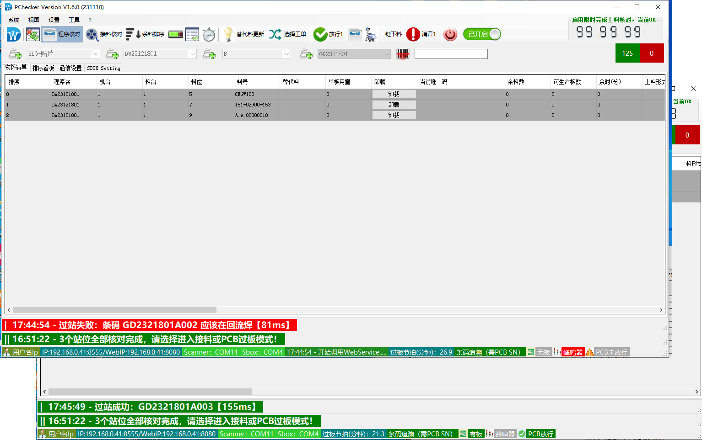Click the 选择工单 shuffle icon
The height and width of the screenshot is (440, 702).
click(x=275, y=34)
